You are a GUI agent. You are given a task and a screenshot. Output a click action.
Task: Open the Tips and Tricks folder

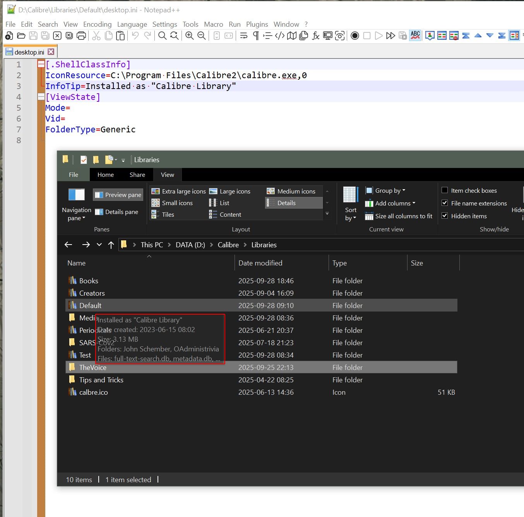coord(101,380)
